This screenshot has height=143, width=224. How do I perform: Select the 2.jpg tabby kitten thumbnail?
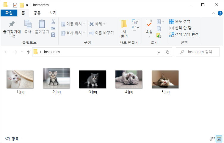[56, 78]
